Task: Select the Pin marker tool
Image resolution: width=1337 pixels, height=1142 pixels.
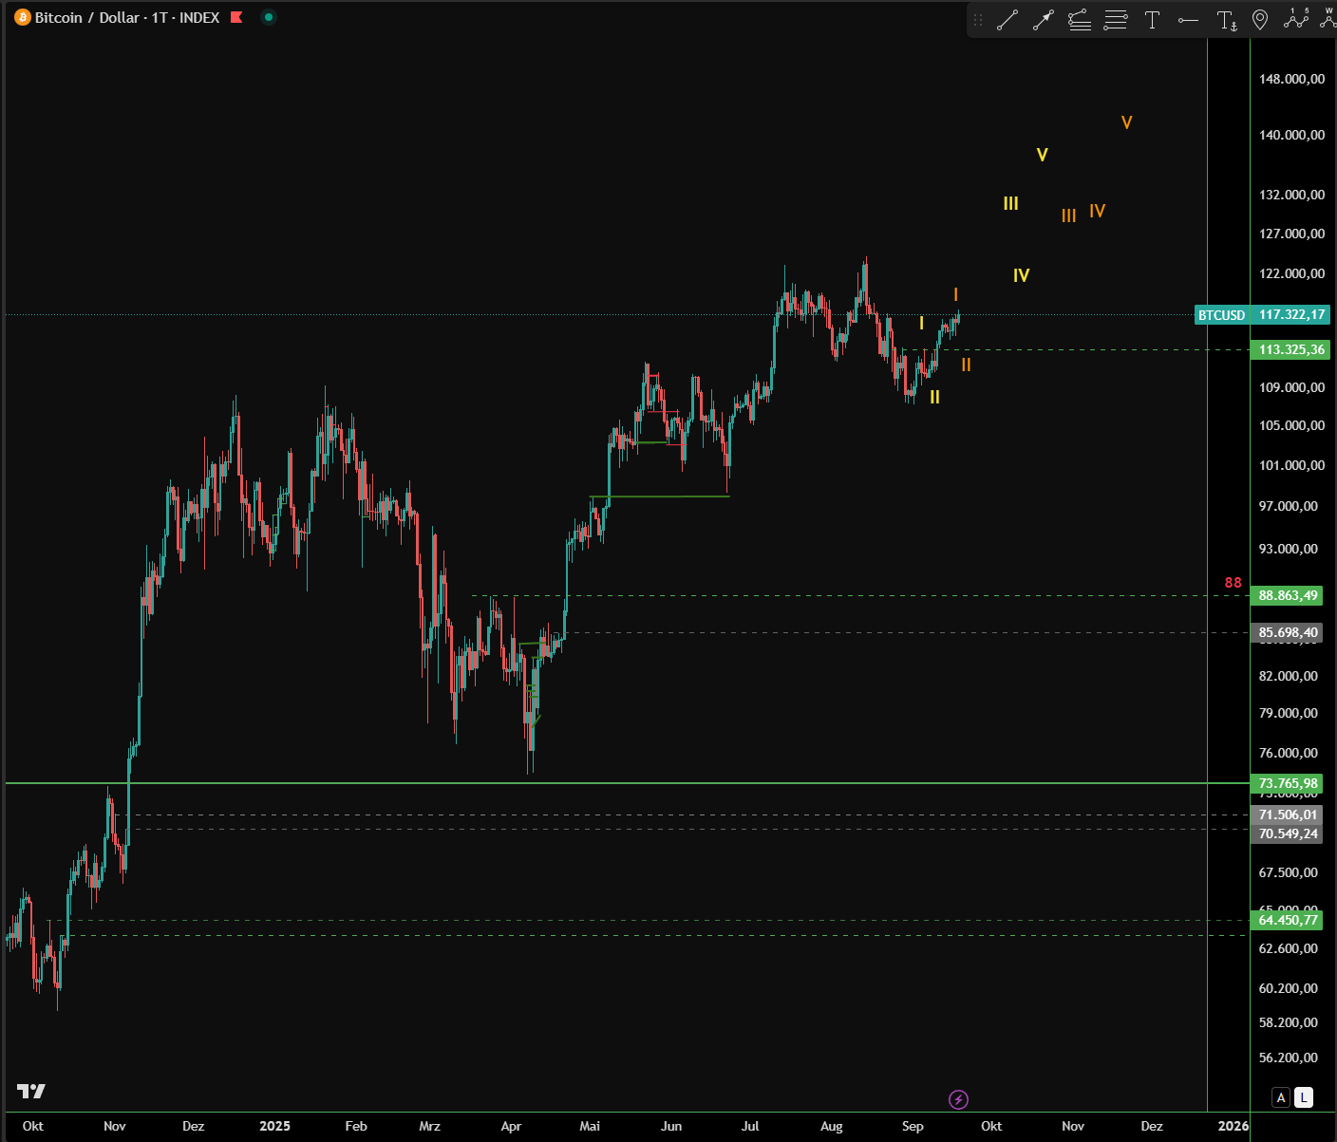Action: click(x=1260, y=20)
